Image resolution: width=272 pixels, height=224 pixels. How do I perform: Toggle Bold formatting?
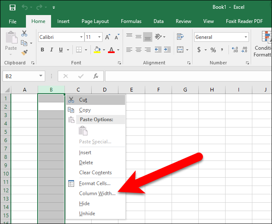[x=42, y=50]
